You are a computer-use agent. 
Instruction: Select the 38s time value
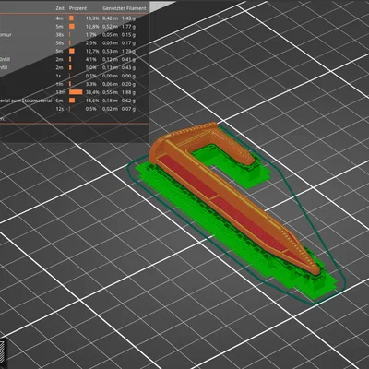point(60,35)
